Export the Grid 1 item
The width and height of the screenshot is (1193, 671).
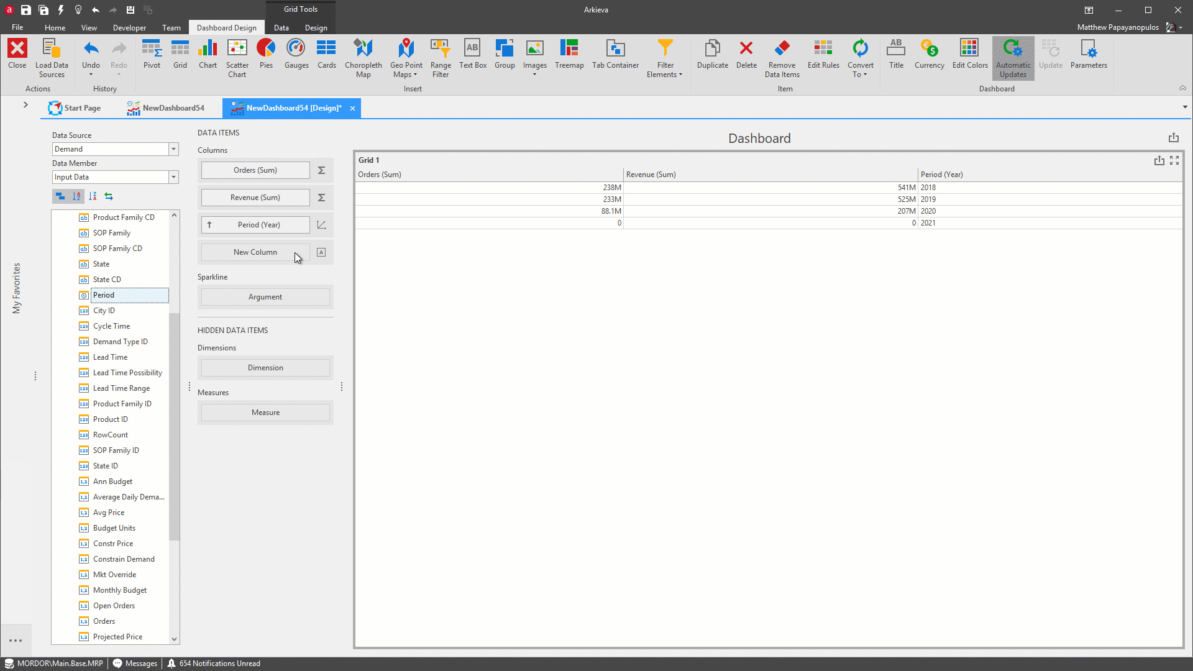tap(1159, 160)
